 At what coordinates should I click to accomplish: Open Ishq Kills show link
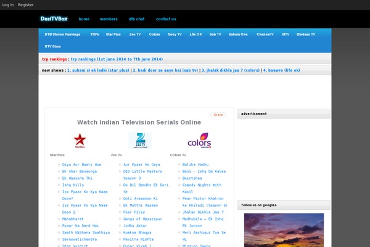coord(73,185)
